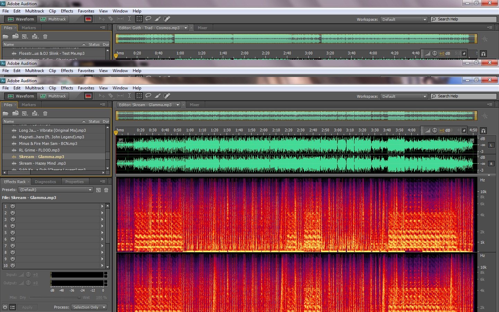Click trash icon in Skream Files panel
Image resolution: width=499 pixels, height=312 pixels.
(45, 113)
